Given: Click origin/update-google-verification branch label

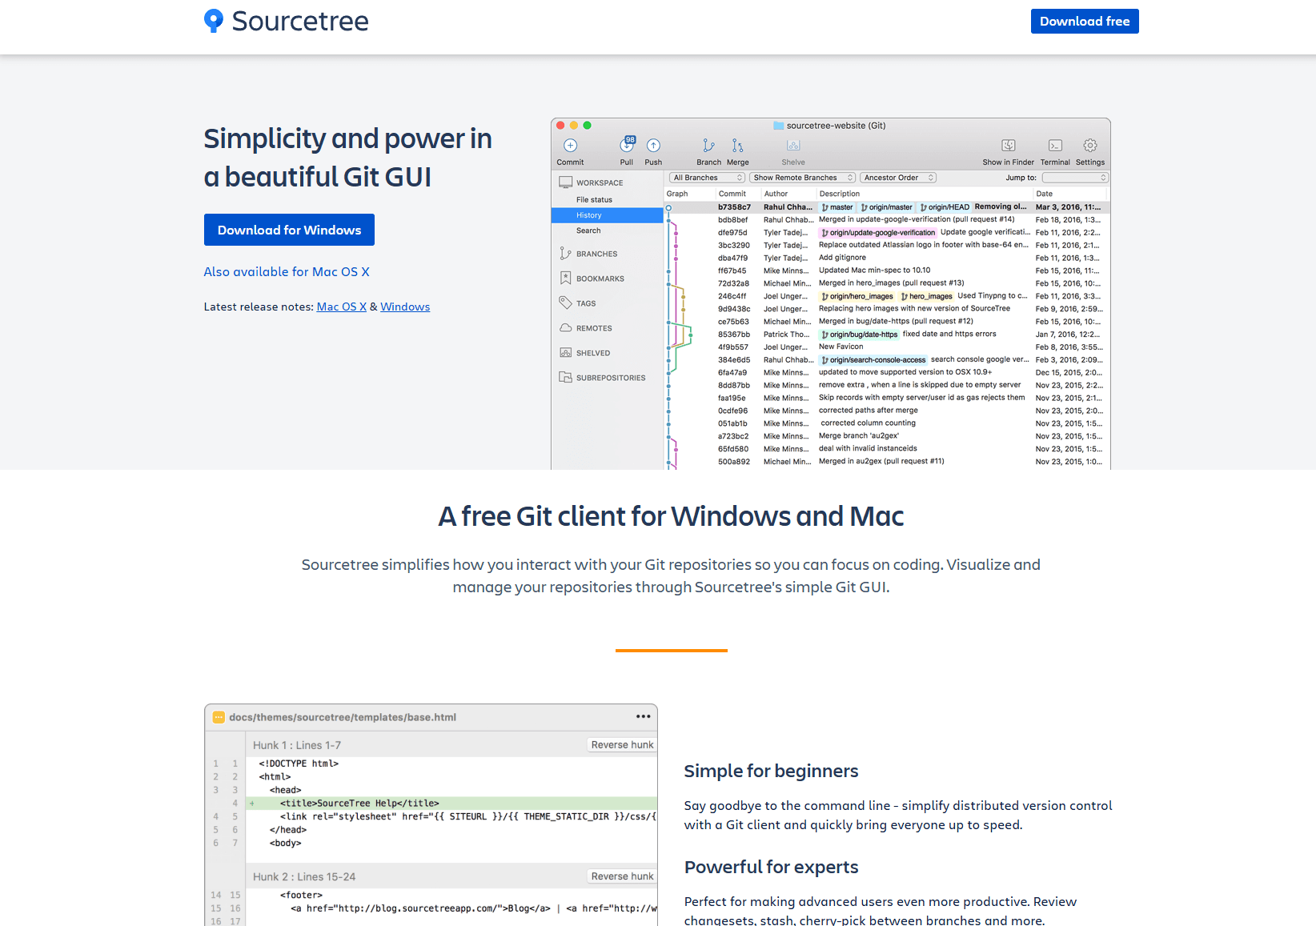Looking at the screenshot, I should click(878, 233).
